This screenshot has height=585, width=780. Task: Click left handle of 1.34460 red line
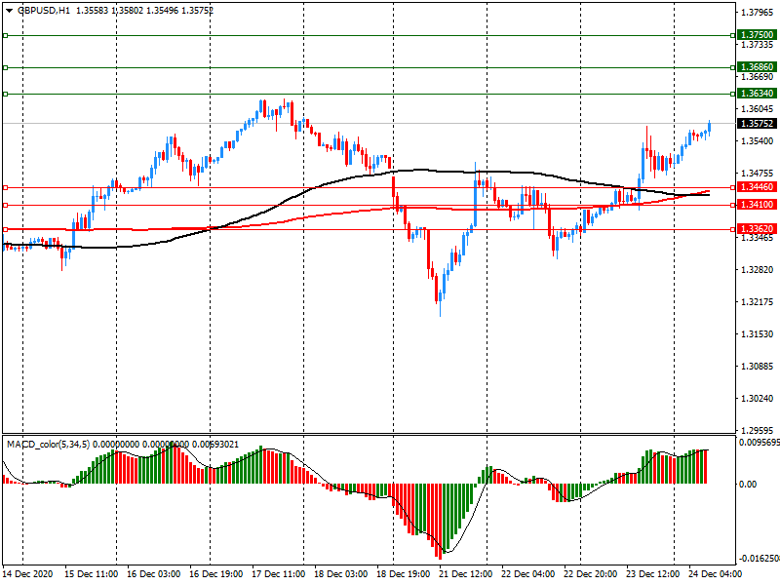pyautogui.click(x=5, y=187)
